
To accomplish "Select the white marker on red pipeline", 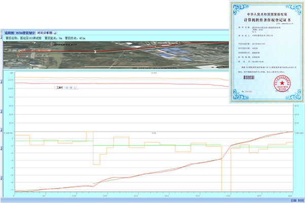I will pos(94,52).
